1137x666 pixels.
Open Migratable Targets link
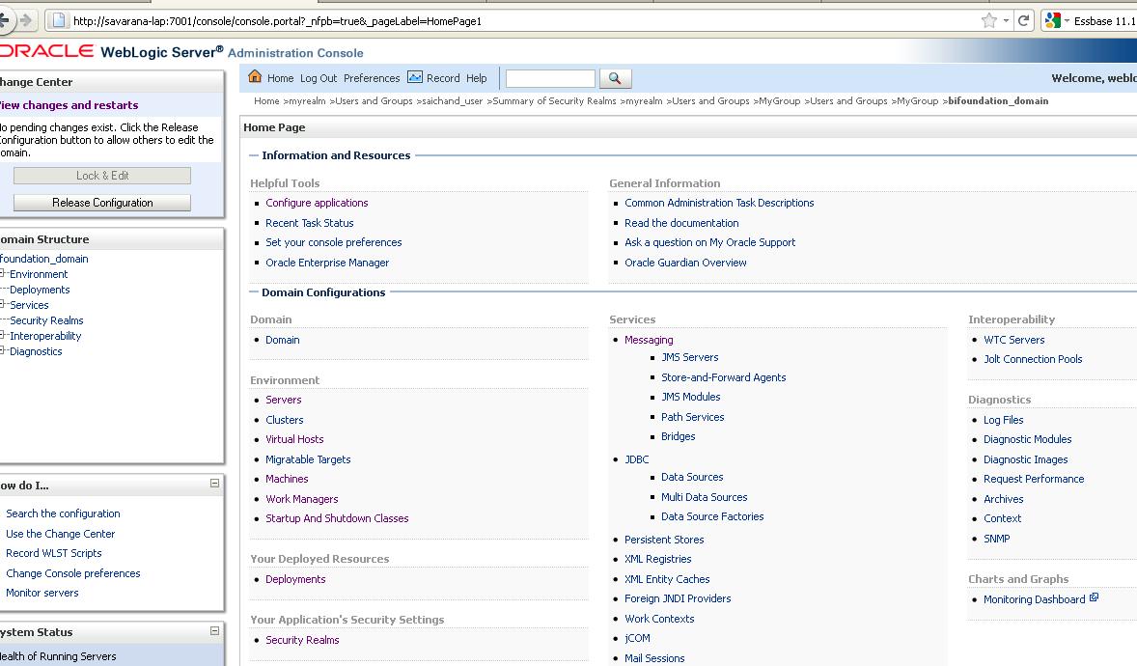pyautogui.click(x=308, y=459)
